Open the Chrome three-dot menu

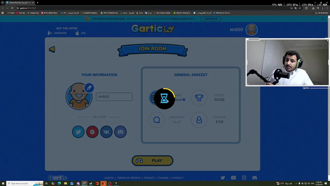pos(327,8)
